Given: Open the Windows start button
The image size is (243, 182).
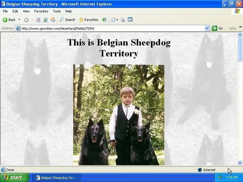Looking at the screenshot, I should [15, 177].
